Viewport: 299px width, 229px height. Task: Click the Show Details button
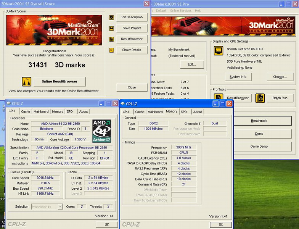coord(132,50)
